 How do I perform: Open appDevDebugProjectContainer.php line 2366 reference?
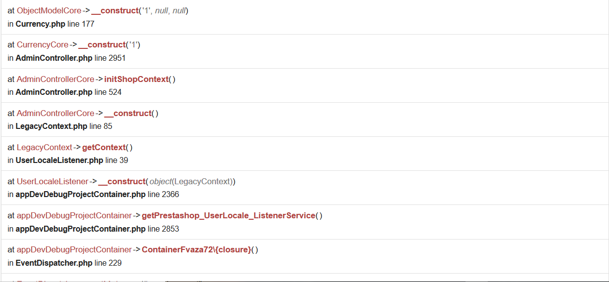(x=81, y=194)
